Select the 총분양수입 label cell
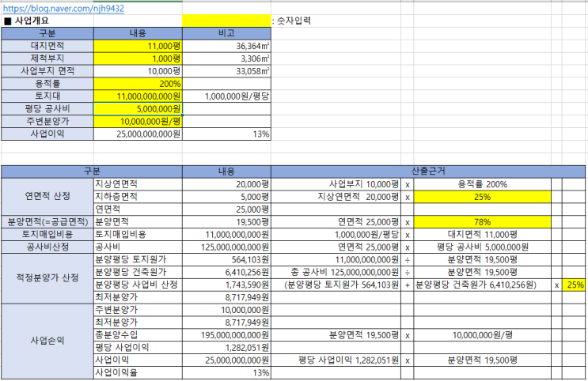Image resolution: width=588 pixels, height=381 pixels. click(x=138, y=335)
